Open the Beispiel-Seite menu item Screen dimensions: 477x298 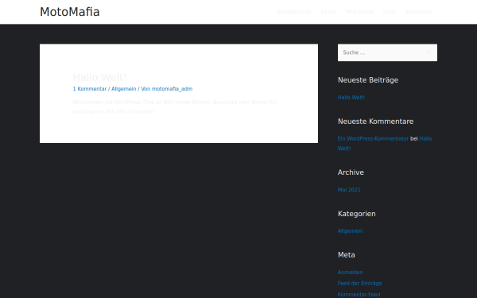(x=294, y=12)
